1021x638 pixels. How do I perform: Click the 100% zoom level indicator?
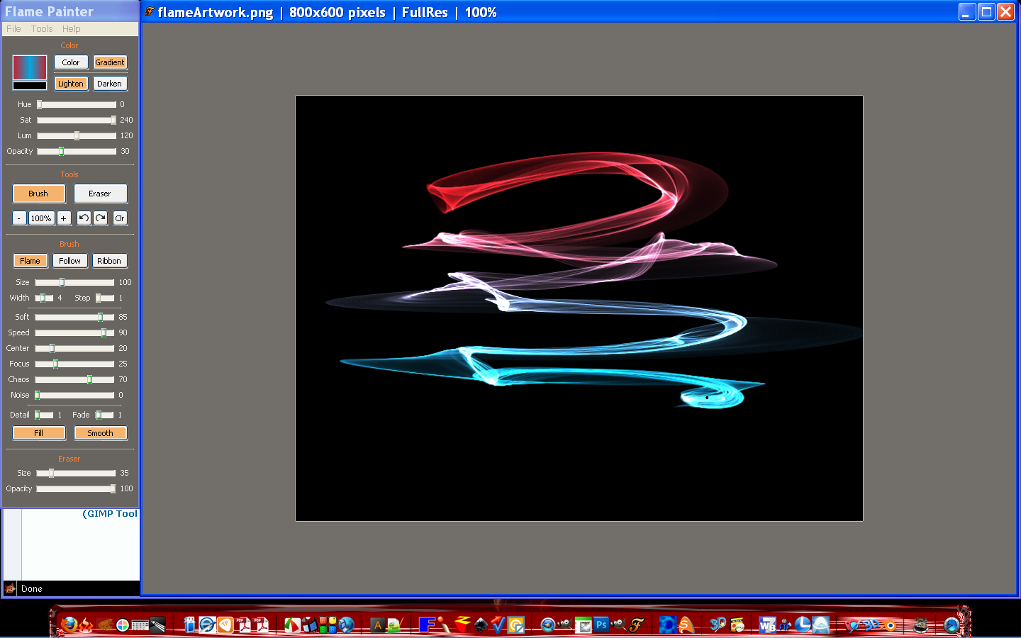coord(40,218)
